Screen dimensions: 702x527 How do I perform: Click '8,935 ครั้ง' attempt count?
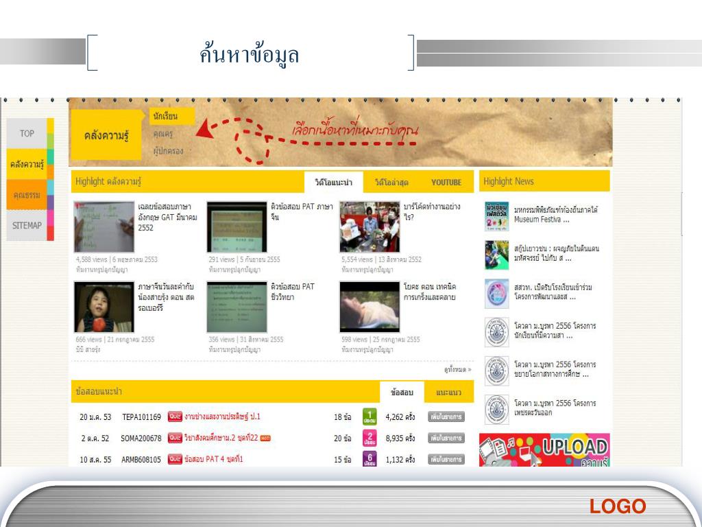[400, 438]
